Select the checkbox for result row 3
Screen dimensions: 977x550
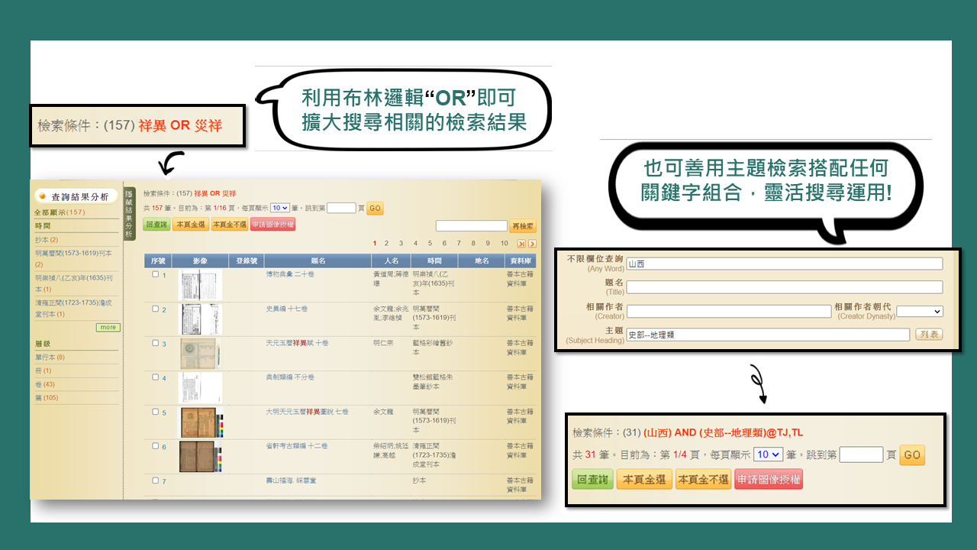pyautogui.click(x=156, y=344)
